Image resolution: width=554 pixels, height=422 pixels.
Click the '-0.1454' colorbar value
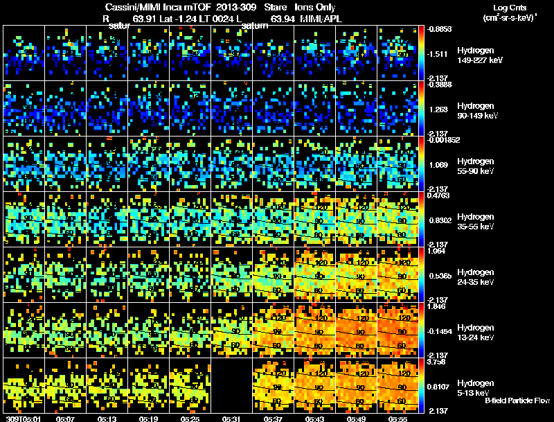[x=440, y=331]
